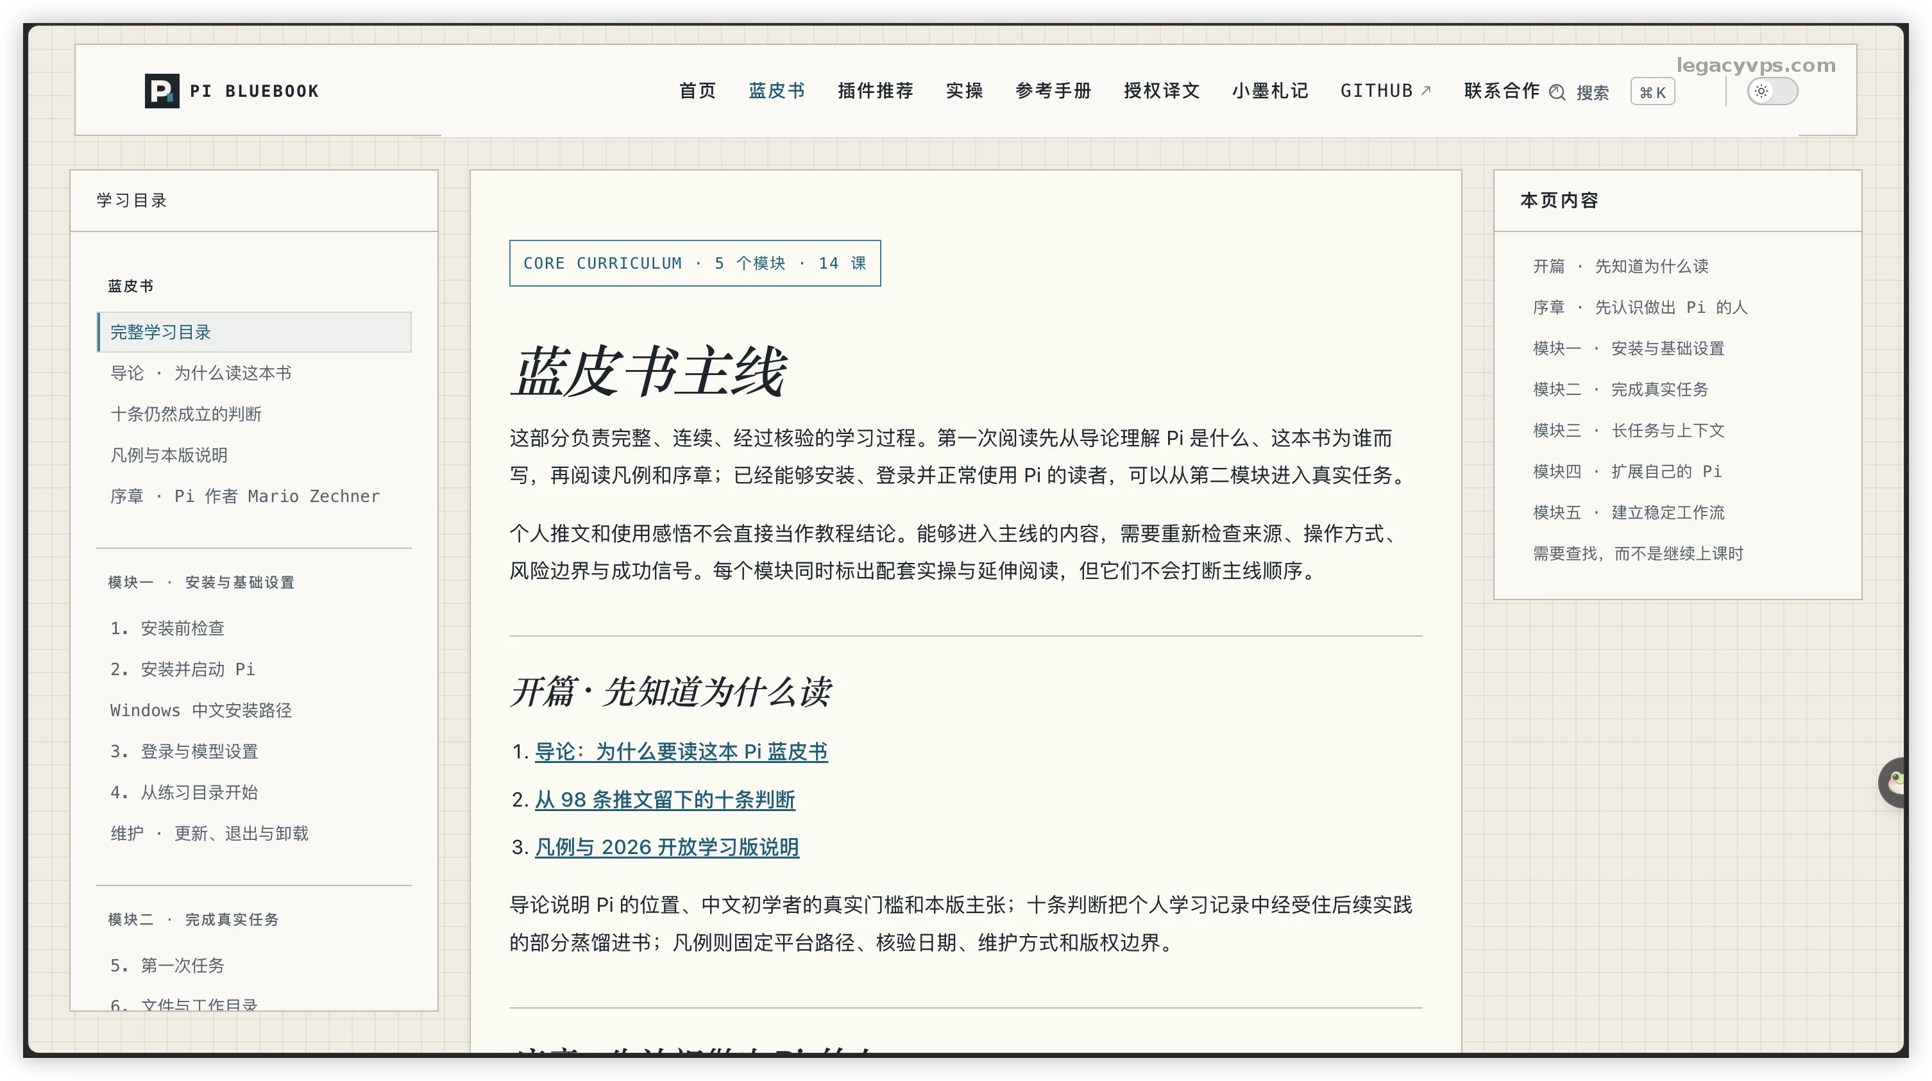Jump to 需要查找，而不是继续上课时
This screenshot has width=1932, height=1081.
point(1638,554)
